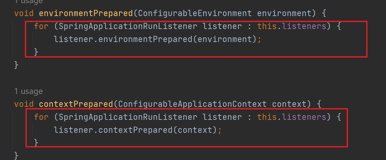Click the for keyword in the contextPrepared method
The image size is (386, 160).
pyautogui.click(x=41, y=117)
